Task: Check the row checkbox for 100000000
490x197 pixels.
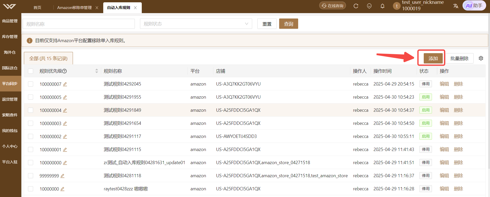Action: click(31, 163)
